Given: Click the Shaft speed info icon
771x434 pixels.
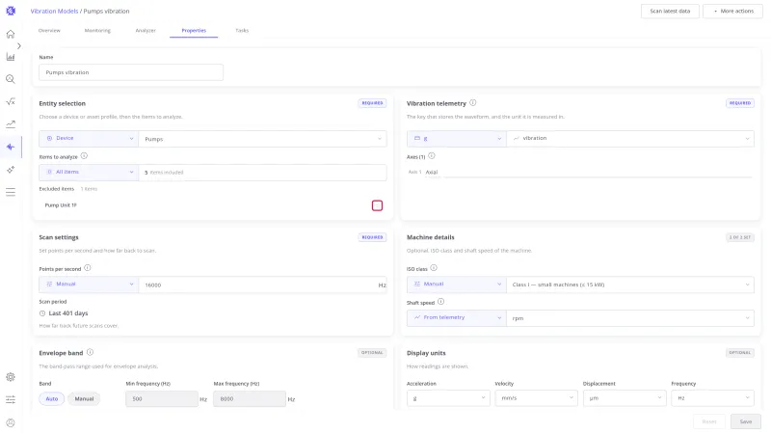Looking at the screenshot, I should [x=440, y=302].
